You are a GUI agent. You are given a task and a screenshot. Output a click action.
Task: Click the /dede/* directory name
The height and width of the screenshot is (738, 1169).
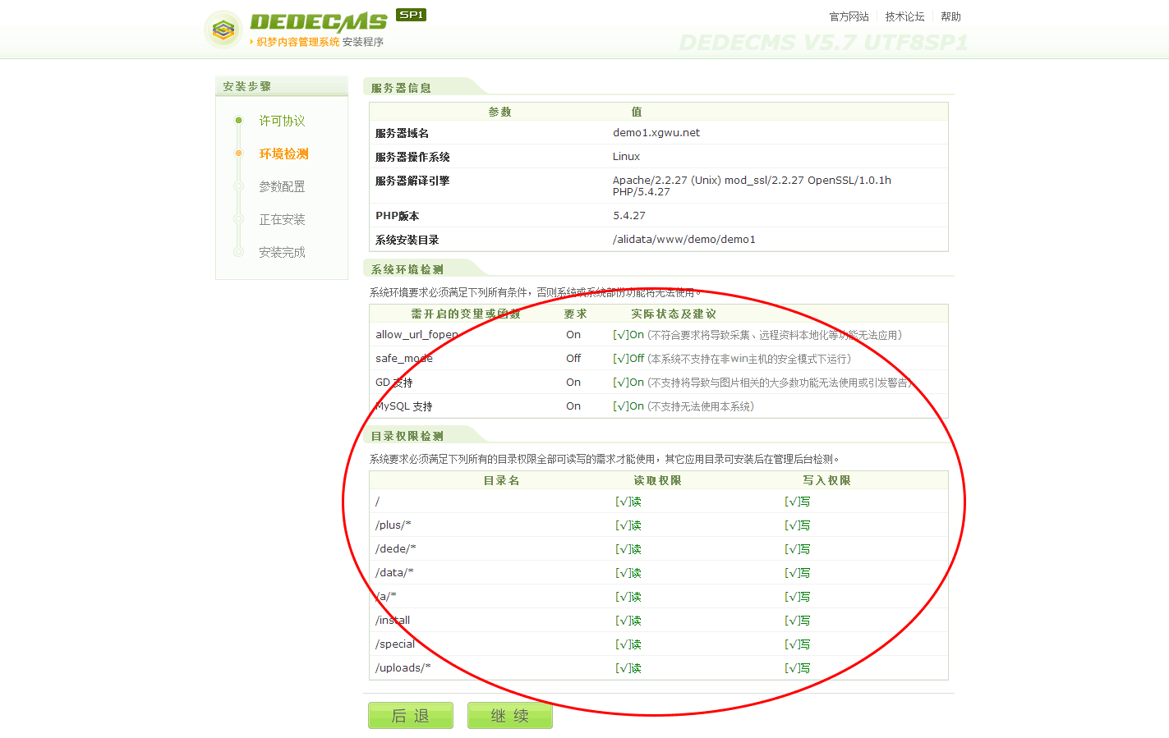click(x=395, y=548)
